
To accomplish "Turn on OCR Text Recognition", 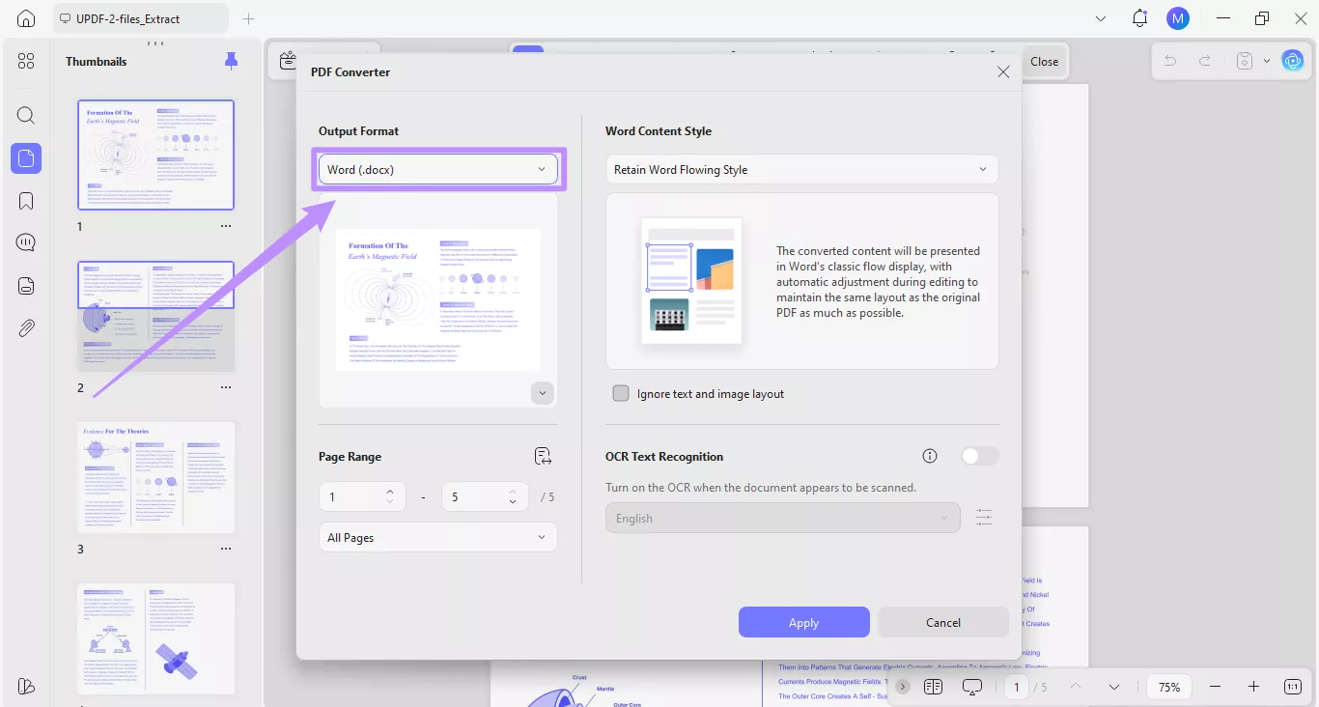I will [x=979, y=455].
